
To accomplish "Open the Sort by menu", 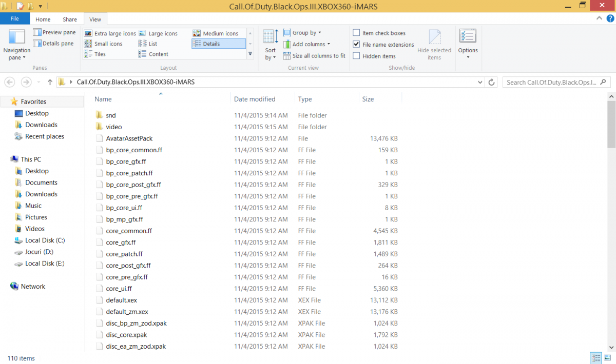I will coord(271,45).
